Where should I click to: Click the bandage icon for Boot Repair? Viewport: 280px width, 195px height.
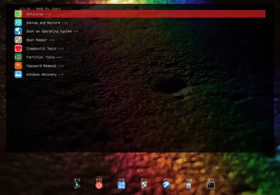coord(18,40)
